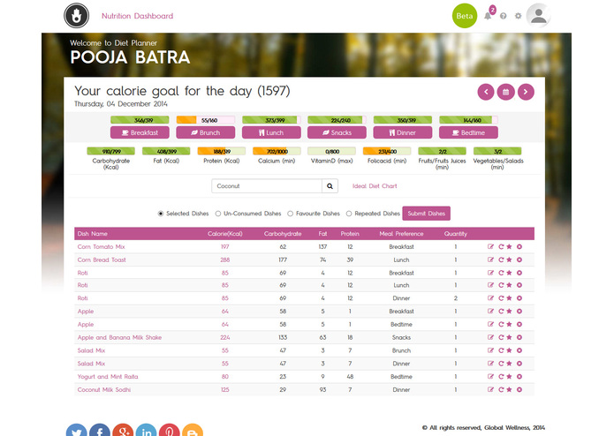Open Apple and Banana Milk Shake link

(119, 337)
